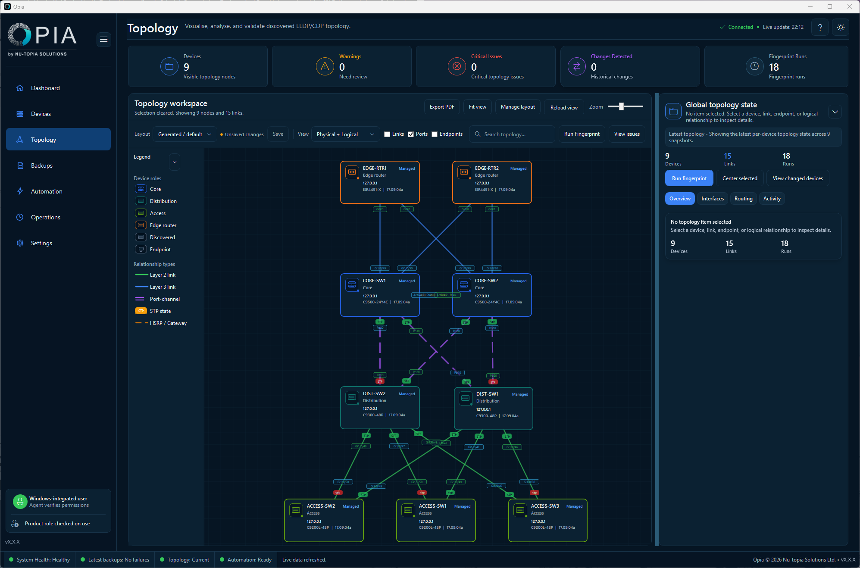
Task: Click the Latest backups: No failures status
Action: coord(115,560)
